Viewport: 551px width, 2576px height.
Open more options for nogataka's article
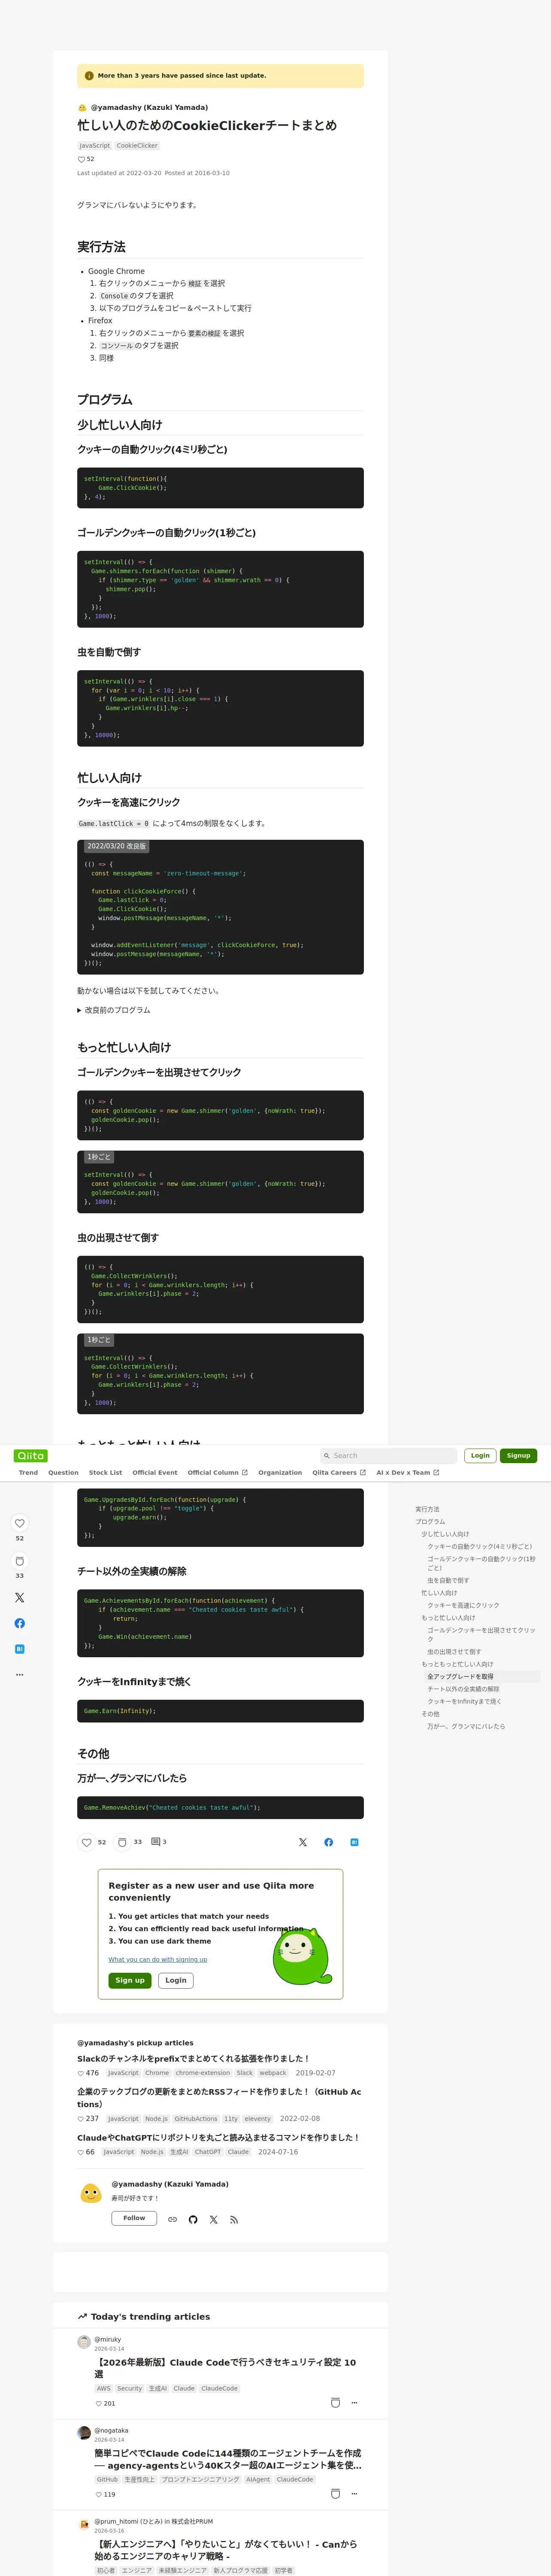tap(354, 2493)
